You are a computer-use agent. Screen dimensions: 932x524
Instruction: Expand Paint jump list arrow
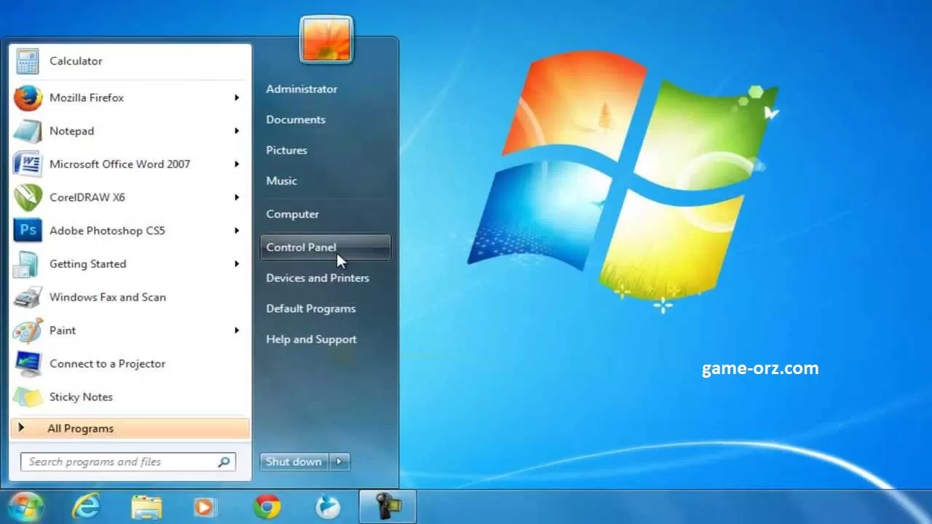[x=237, y=330]
